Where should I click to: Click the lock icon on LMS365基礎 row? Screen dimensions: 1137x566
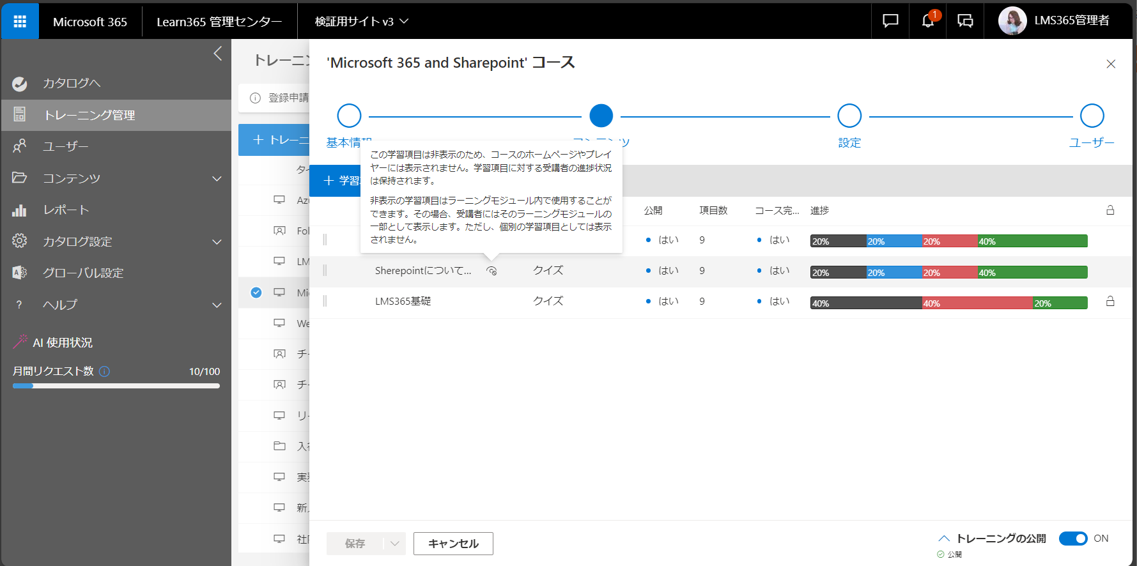pos(1110,302)
